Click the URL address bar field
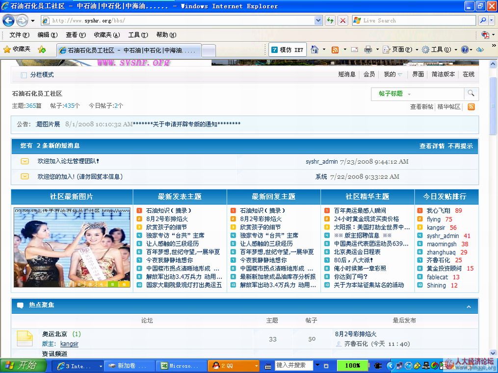 pyautogui.click(x=178, y=21)
